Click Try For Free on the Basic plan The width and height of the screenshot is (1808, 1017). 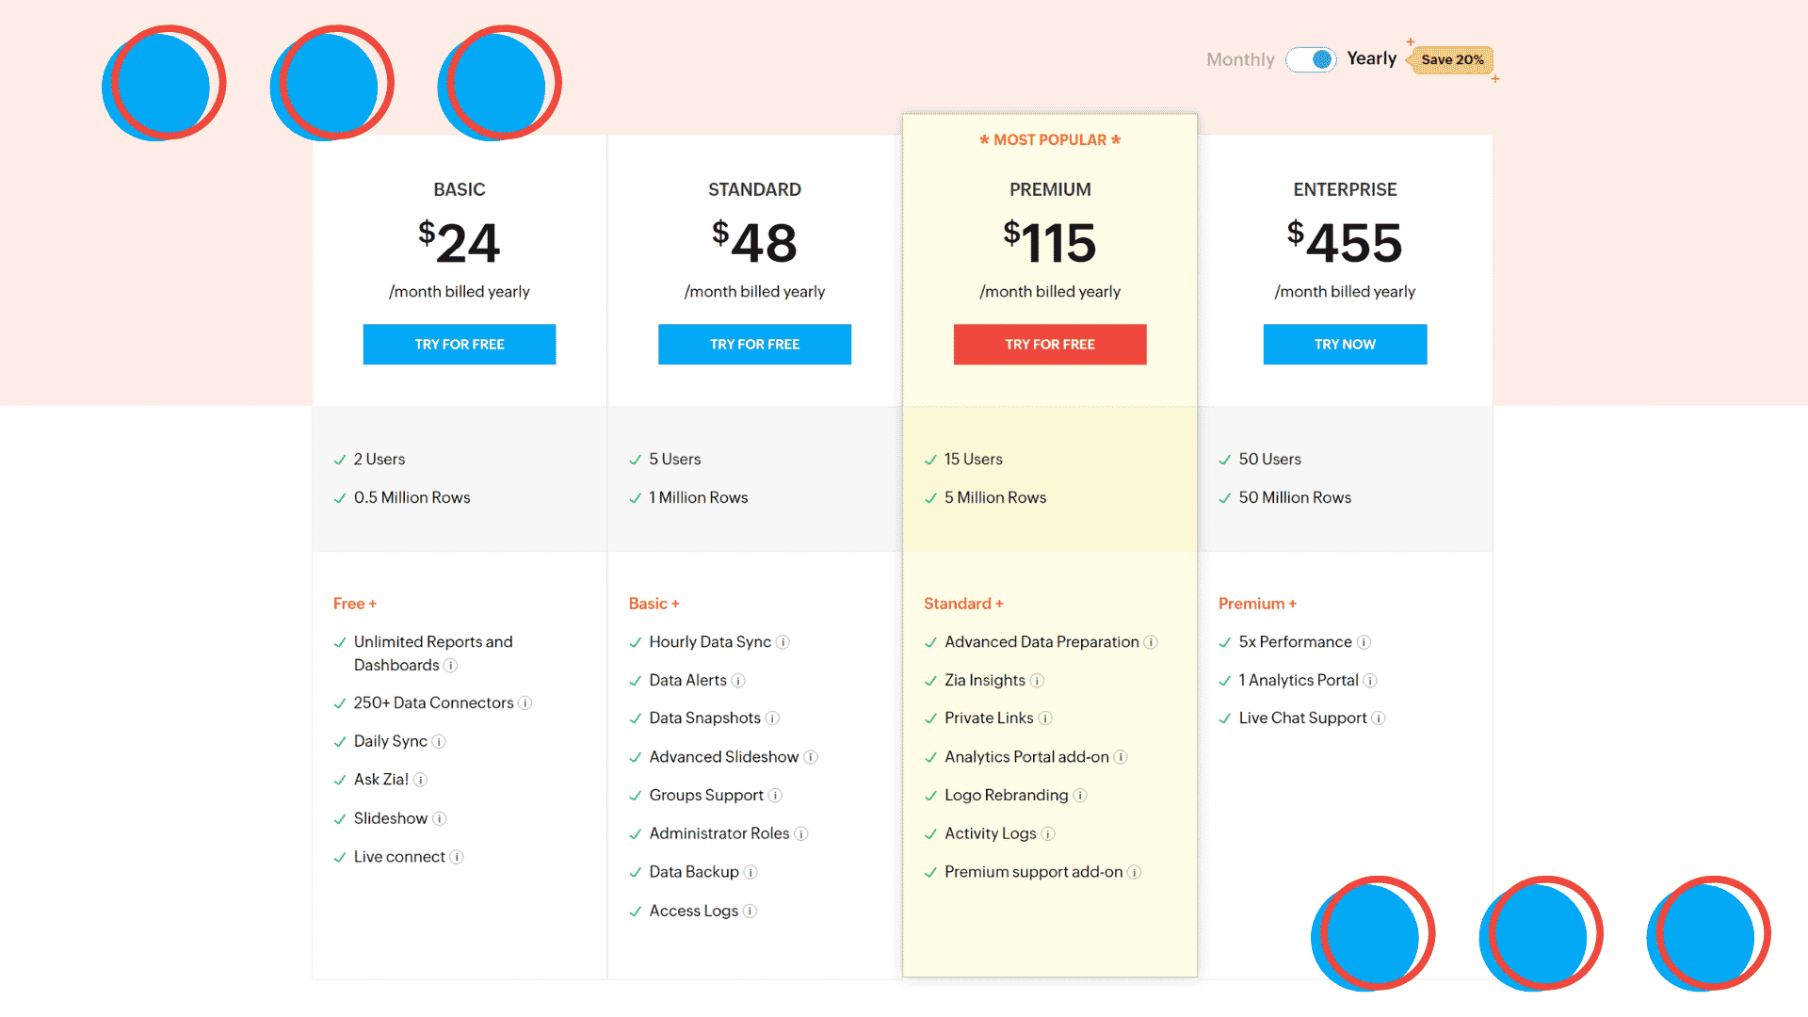click(459, 344)
